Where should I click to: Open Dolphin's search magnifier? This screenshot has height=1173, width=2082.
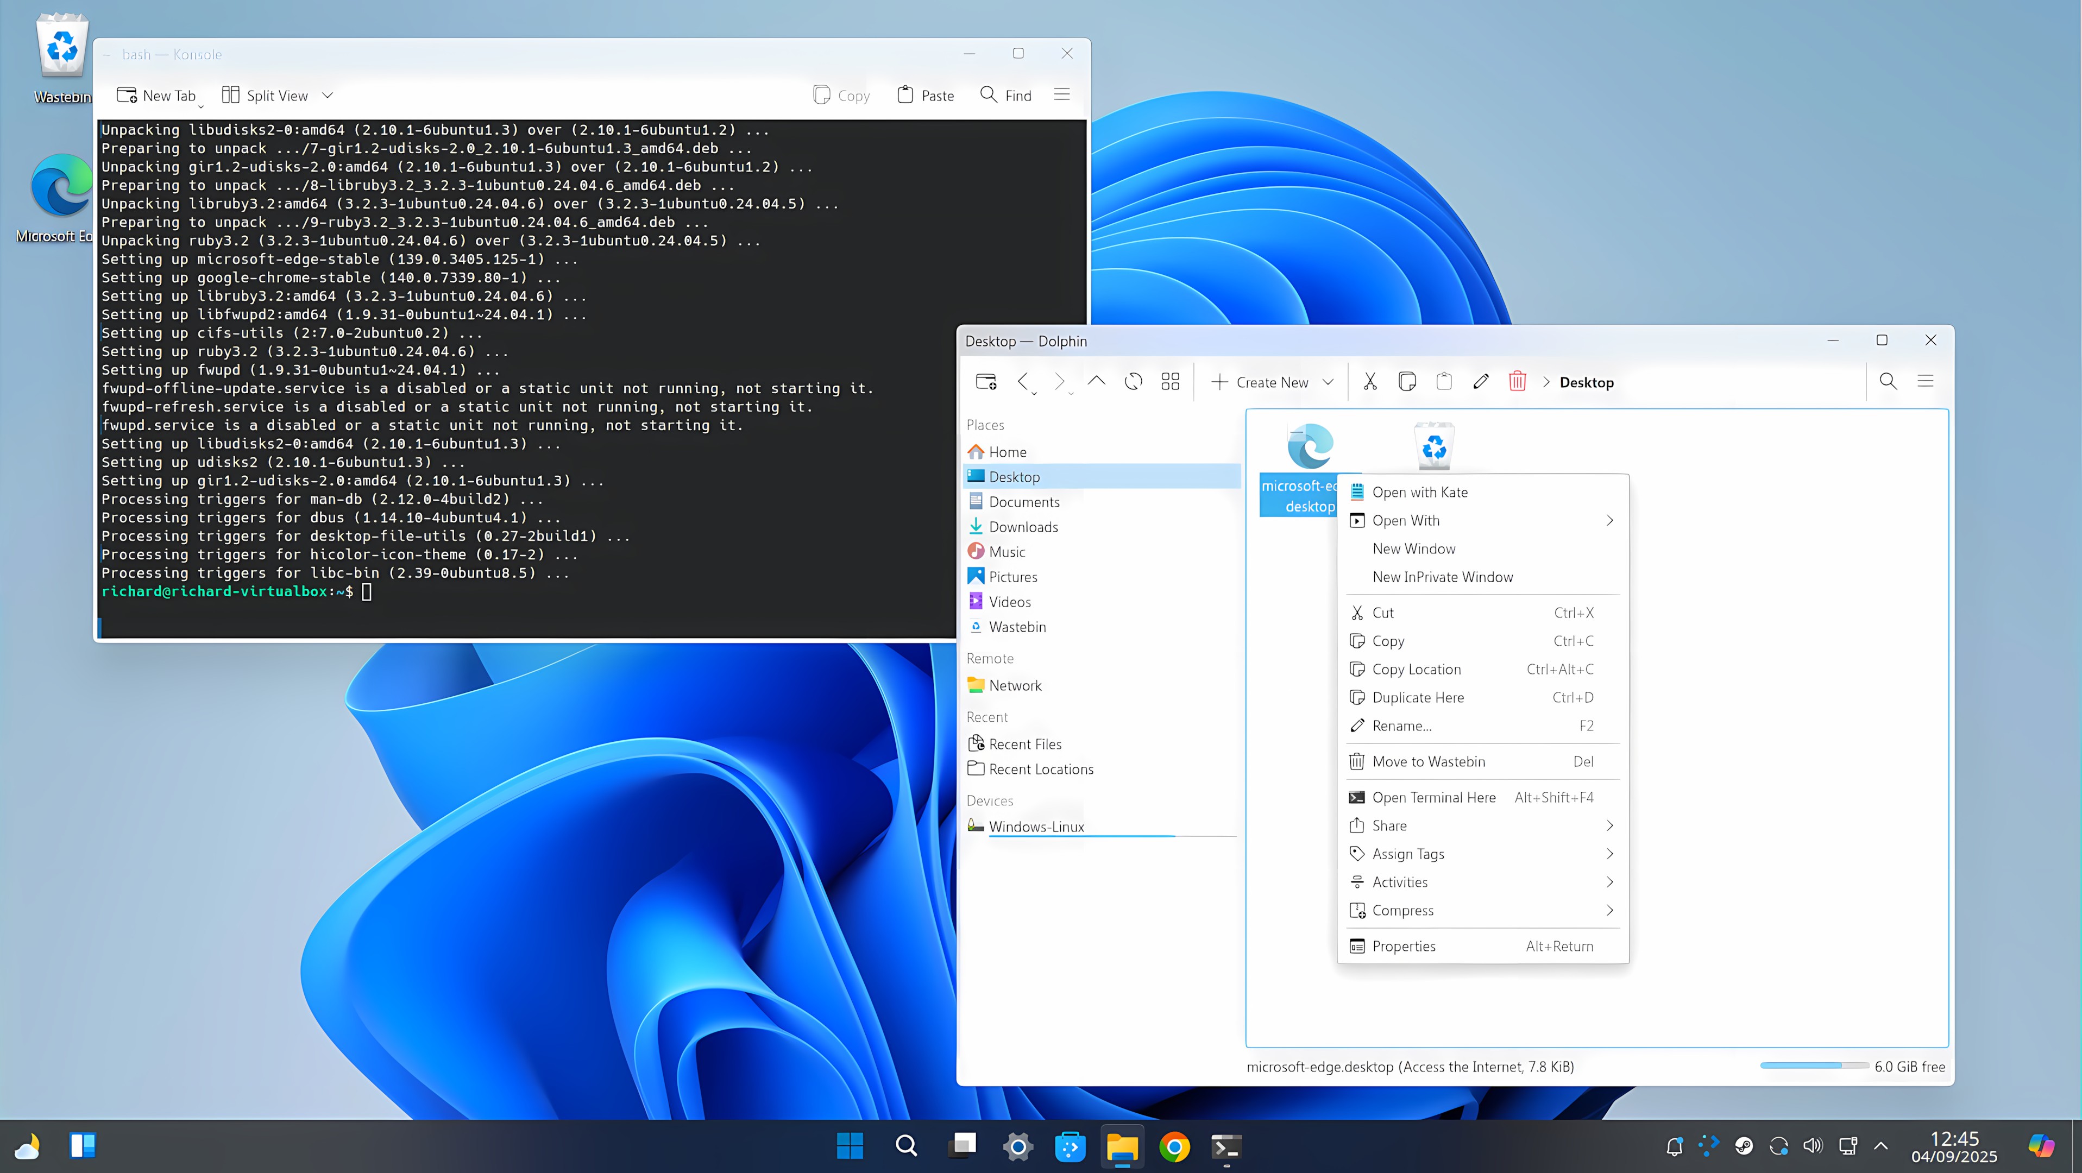pyautogui.click(x=1888, y=381)
